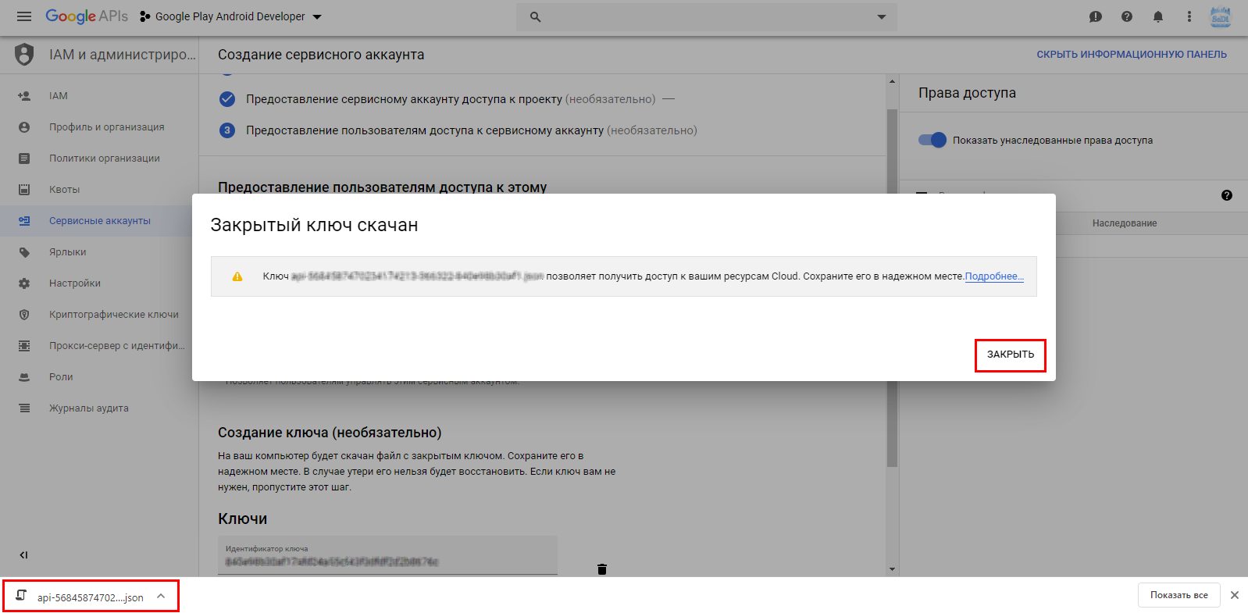Open the user account avatar
This screenshot has height=613, width=1248.
pos(1221,16)
